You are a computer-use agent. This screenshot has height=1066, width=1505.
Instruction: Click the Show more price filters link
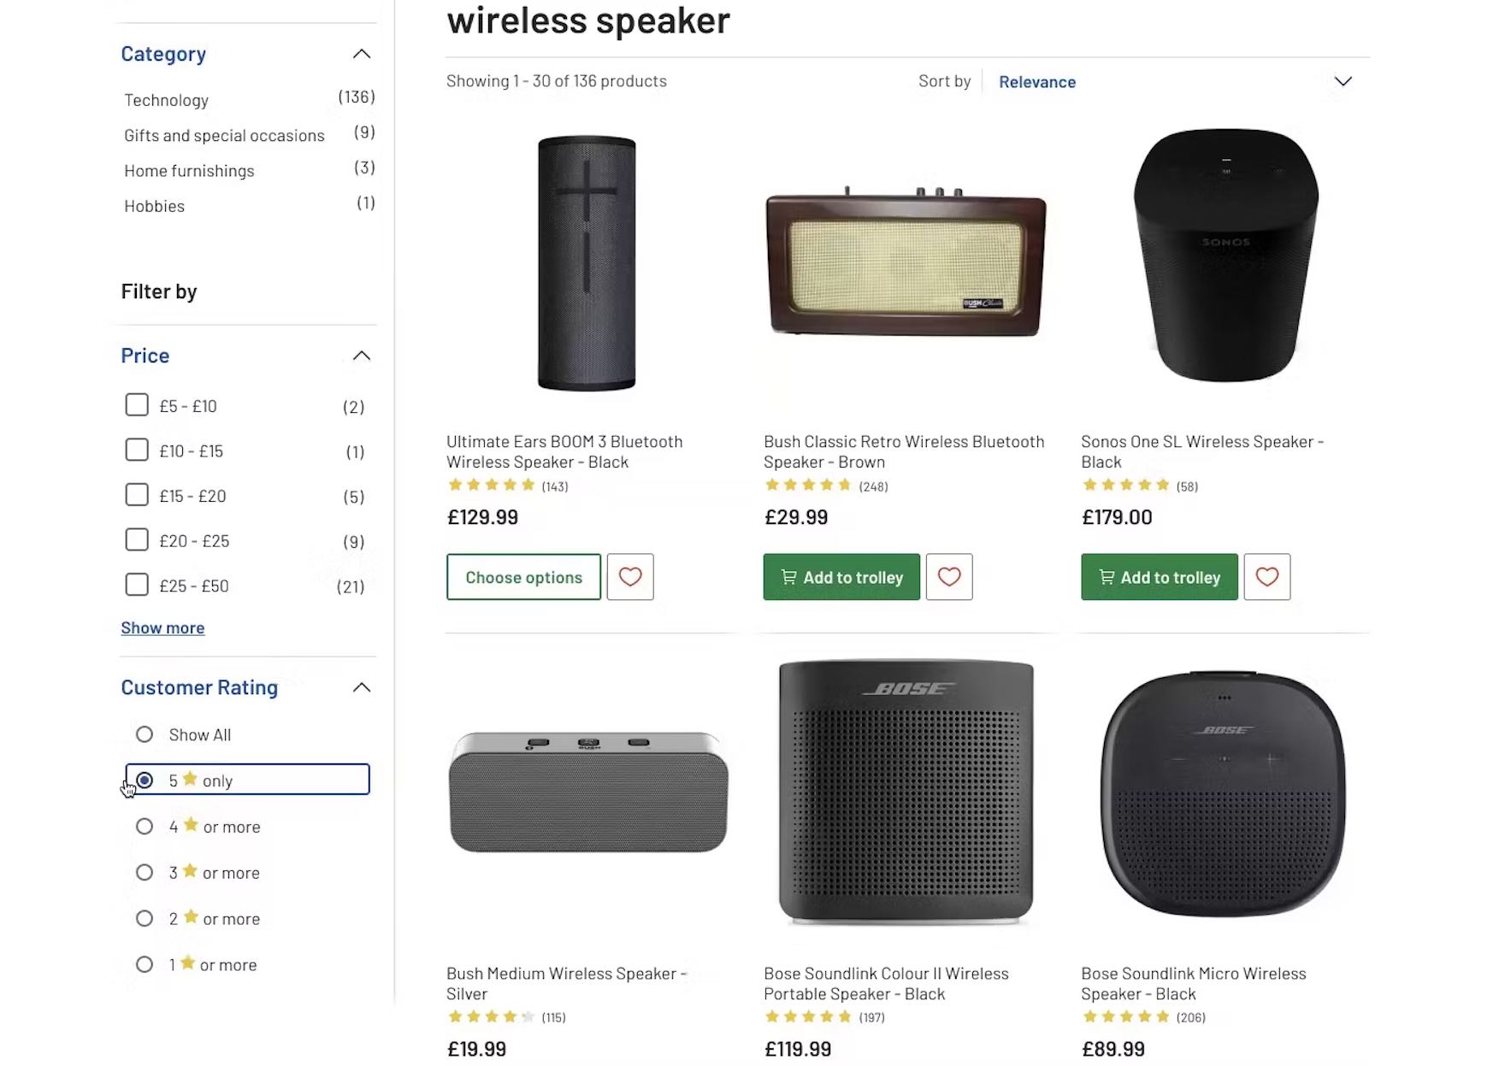tap(162, 627)
